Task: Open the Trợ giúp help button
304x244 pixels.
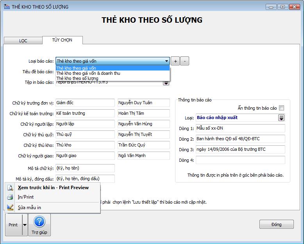Action: [39, 225]
